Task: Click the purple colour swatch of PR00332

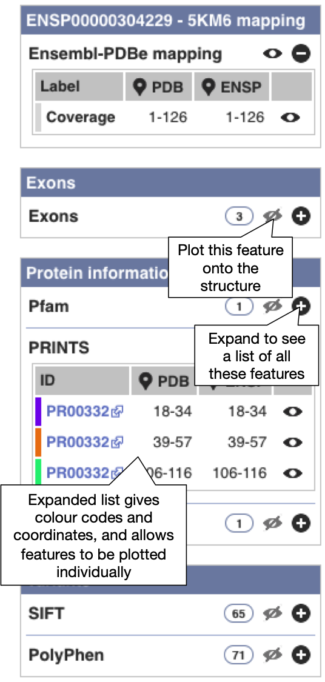Action: pyautogui.click(x=38, y=412)
